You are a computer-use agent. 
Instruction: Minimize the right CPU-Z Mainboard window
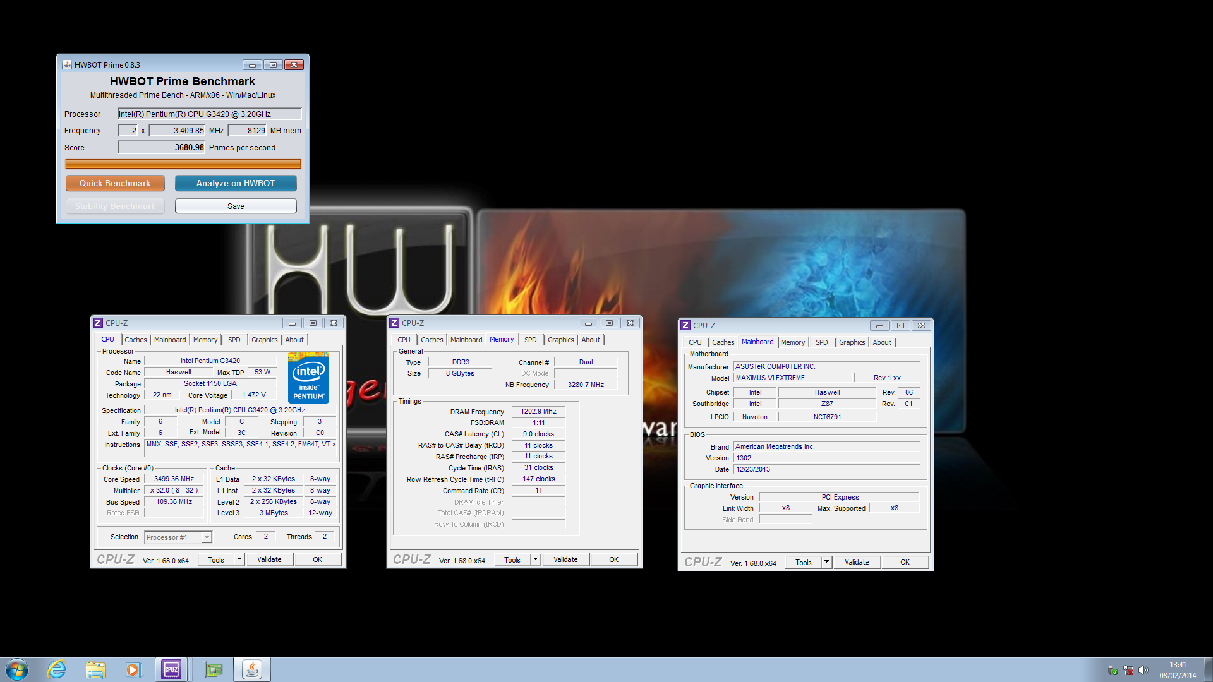tap(879, 325)
